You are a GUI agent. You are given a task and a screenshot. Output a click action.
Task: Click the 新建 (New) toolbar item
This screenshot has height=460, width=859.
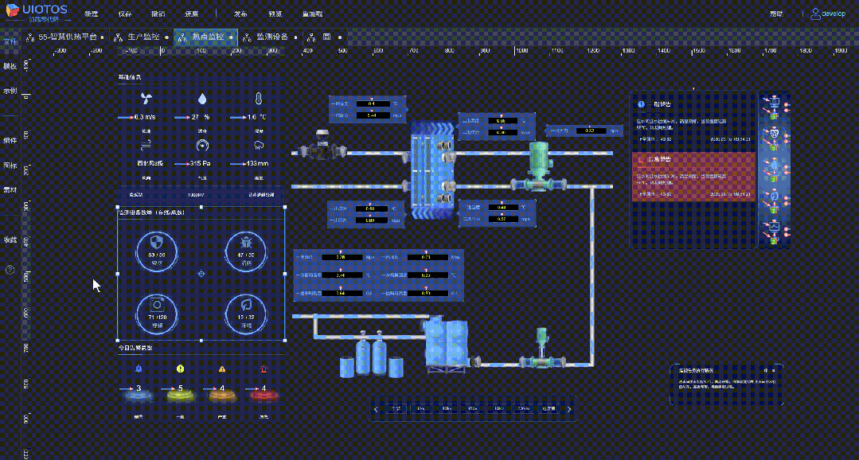tap(91, 14)
